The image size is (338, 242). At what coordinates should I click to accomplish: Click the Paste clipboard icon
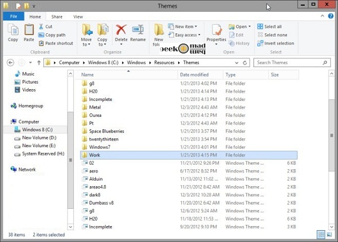pyautogui.click(x=29, y=30)
